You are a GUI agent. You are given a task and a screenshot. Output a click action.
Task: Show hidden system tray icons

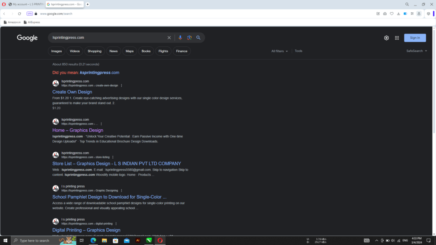coord(376,241)
